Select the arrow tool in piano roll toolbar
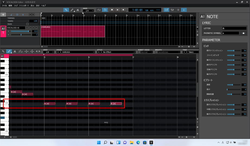The width and height of the screenshot is (250, 146). [x=3, y=51]
